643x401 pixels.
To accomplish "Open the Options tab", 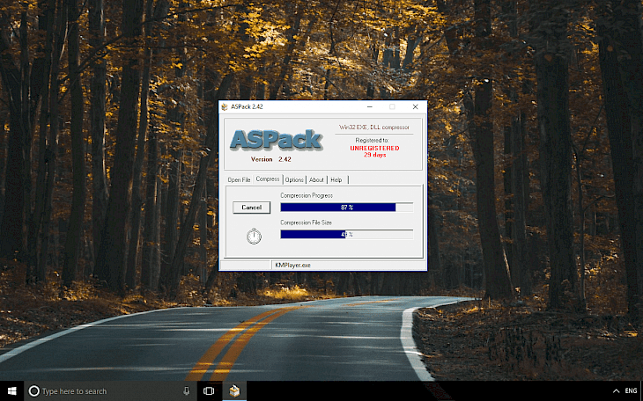I will pos(294,179).
